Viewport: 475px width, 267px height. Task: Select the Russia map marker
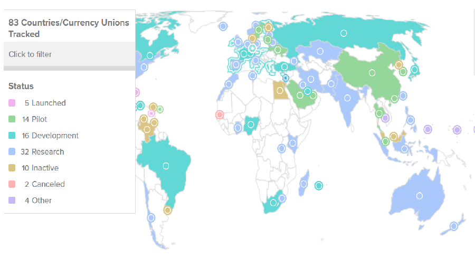point(344,33)
